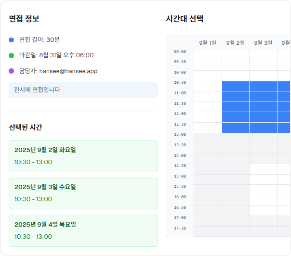291x256 pixels.
Task: Click the hansee@hansee.app email address
Action: tap(68, 71)
